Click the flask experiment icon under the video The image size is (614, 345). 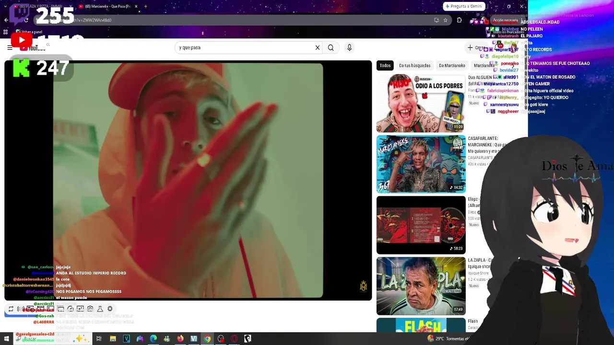(x=100, y=309)
